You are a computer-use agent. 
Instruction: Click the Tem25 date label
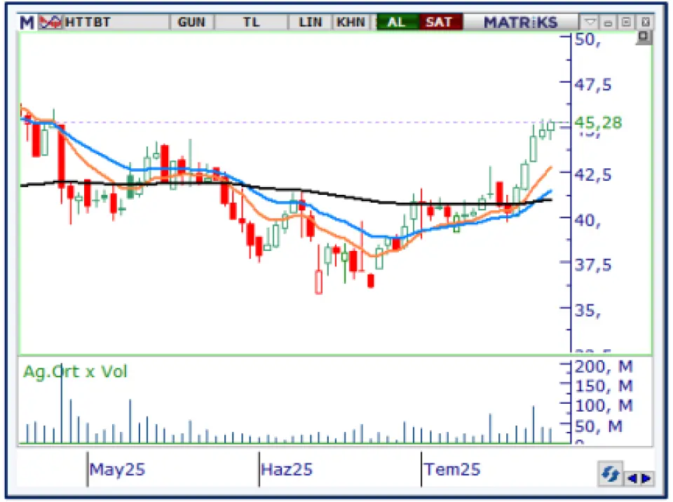click(x=453, y=469)
